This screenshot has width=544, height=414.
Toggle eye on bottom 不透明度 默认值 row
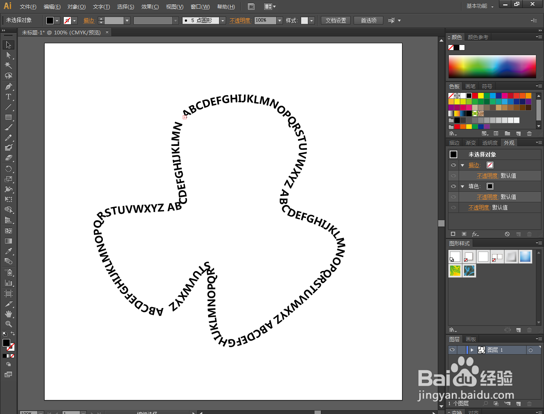(x=453, y=207)
